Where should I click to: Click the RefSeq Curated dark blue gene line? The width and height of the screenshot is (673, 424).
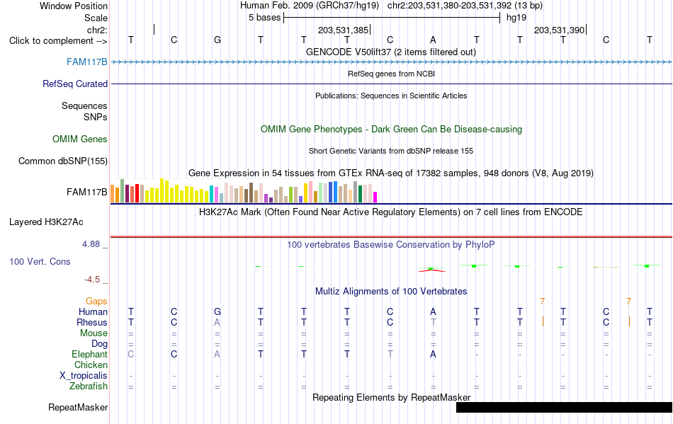392,84
